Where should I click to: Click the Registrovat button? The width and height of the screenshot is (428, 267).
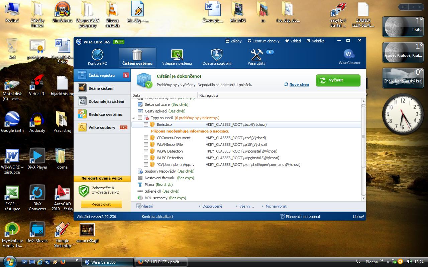[101, 204]
